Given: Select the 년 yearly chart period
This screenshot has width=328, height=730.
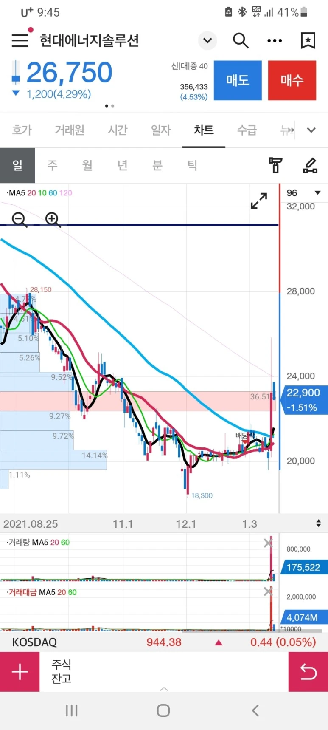Looking at the screenshot, I should pyautogui.click(x=122, y=165).
